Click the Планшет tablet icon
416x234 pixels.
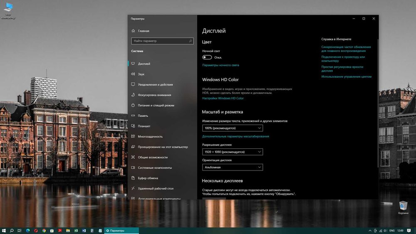(133, 126)
